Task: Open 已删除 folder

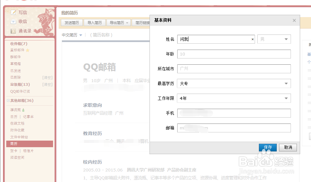Action: [x=15, y=77]
